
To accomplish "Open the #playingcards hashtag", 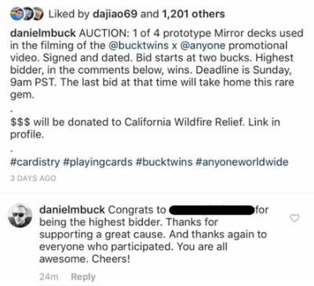I will [98, 162].
